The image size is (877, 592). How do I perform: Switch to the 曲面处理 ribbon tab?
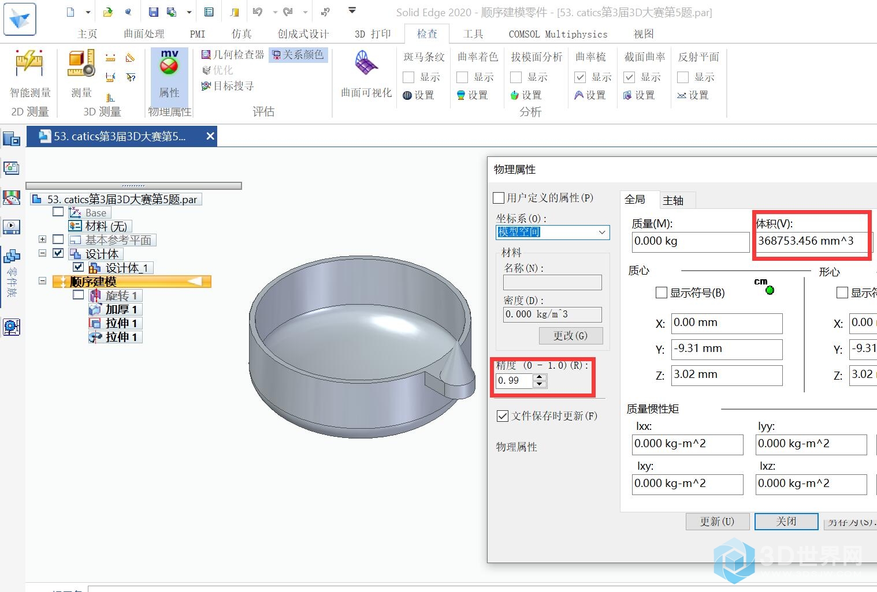[144, 34]
